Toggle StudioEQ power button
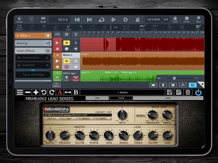The height and width of the screenshot is (163, 218). [x=19, y=65]
